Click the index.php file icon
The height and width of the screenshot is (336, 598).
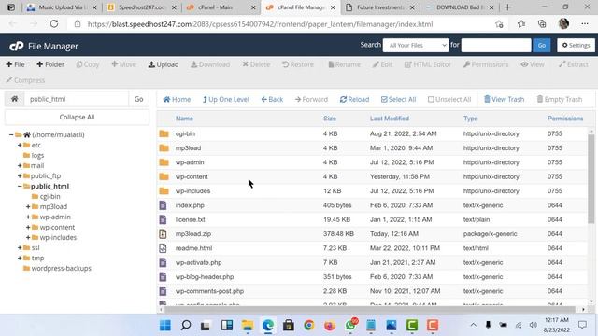(x=163, y=205)
